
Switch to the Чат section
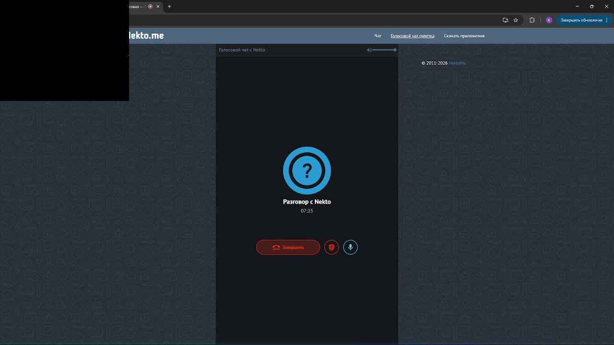coord(378,35)
